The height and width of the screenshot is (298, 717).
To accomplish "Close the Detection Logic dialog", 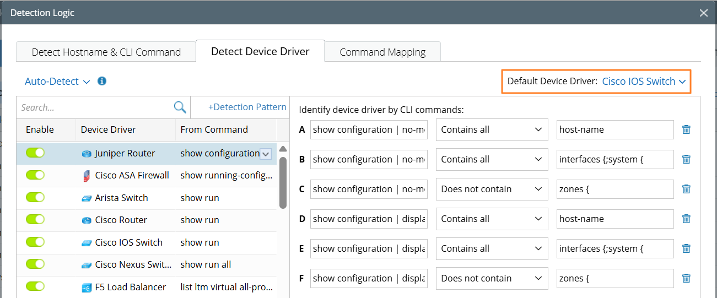I will [703, 13].
